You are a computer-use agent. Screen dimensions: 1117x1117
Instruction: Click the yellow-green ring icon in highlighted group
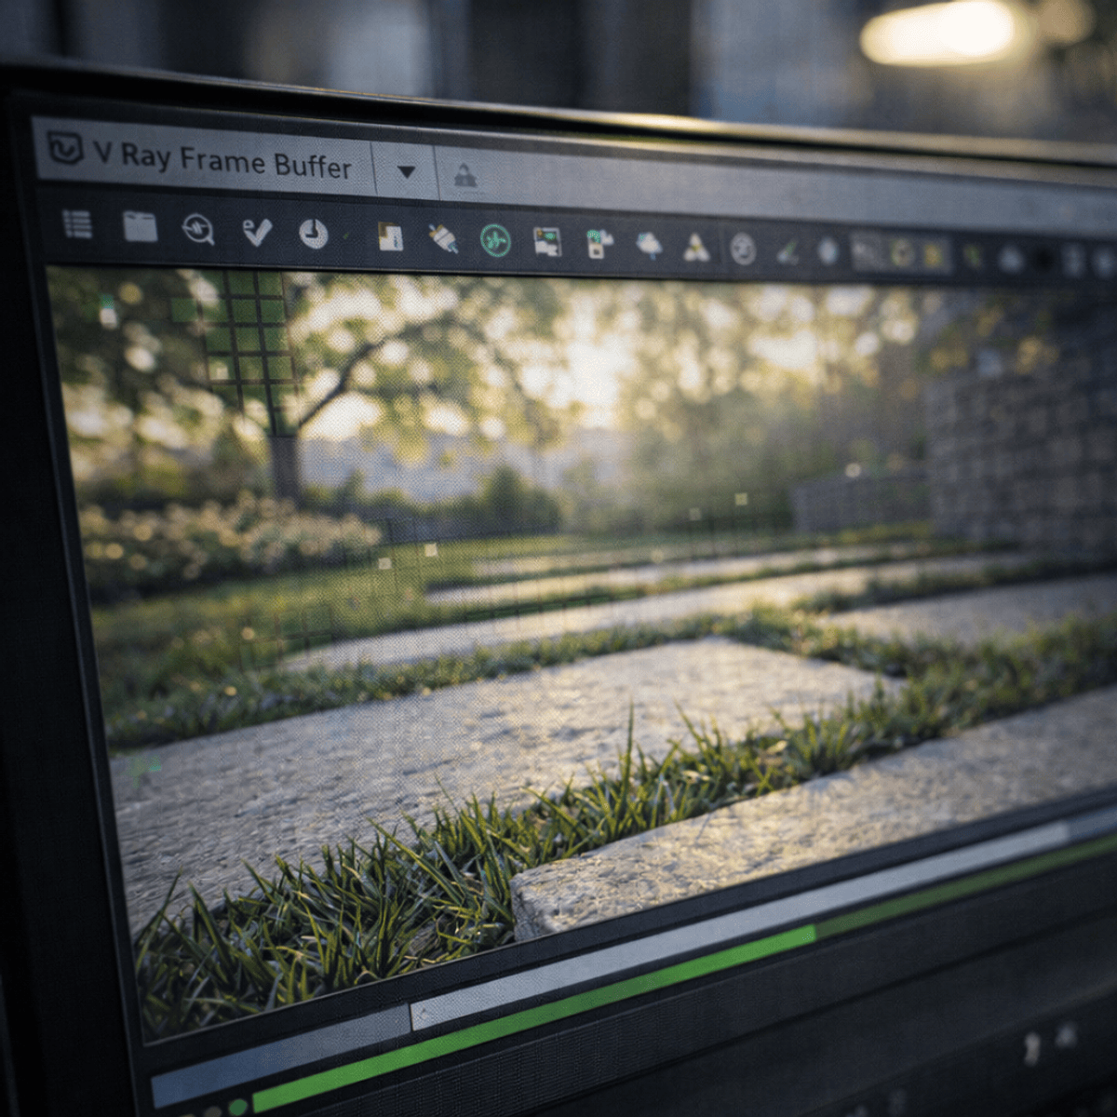pos(901,253)
